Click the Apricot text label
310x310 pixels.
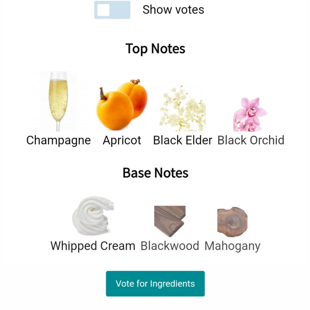pyautogui.click(x=122, y=140)
